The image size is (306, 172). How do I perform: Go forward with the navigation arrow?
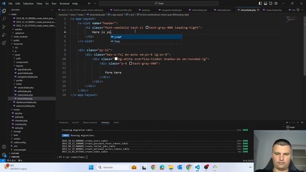point(95,3)
